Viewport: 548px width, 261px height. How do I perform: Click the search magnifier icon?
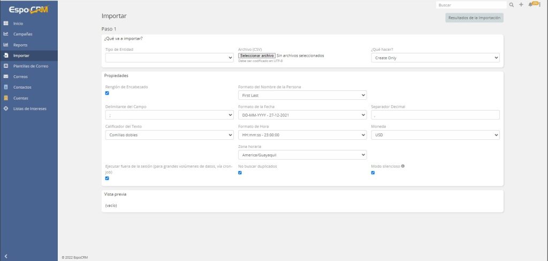point(511,5)
